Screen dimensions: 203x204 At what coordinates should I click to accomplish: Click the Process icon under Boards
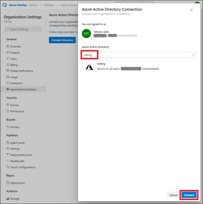(8, 127)
